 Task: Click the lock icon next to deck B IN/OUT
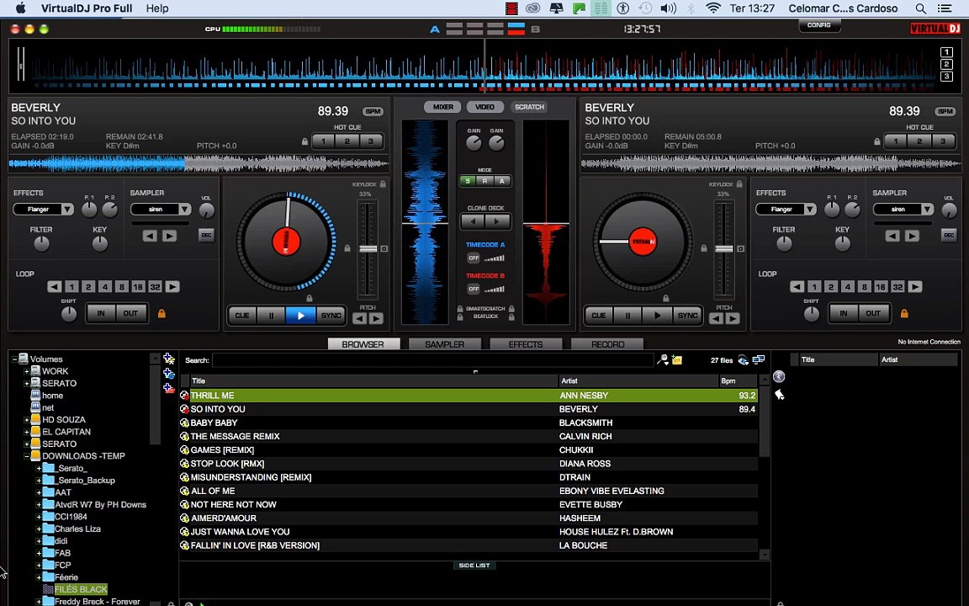[904, 313]
